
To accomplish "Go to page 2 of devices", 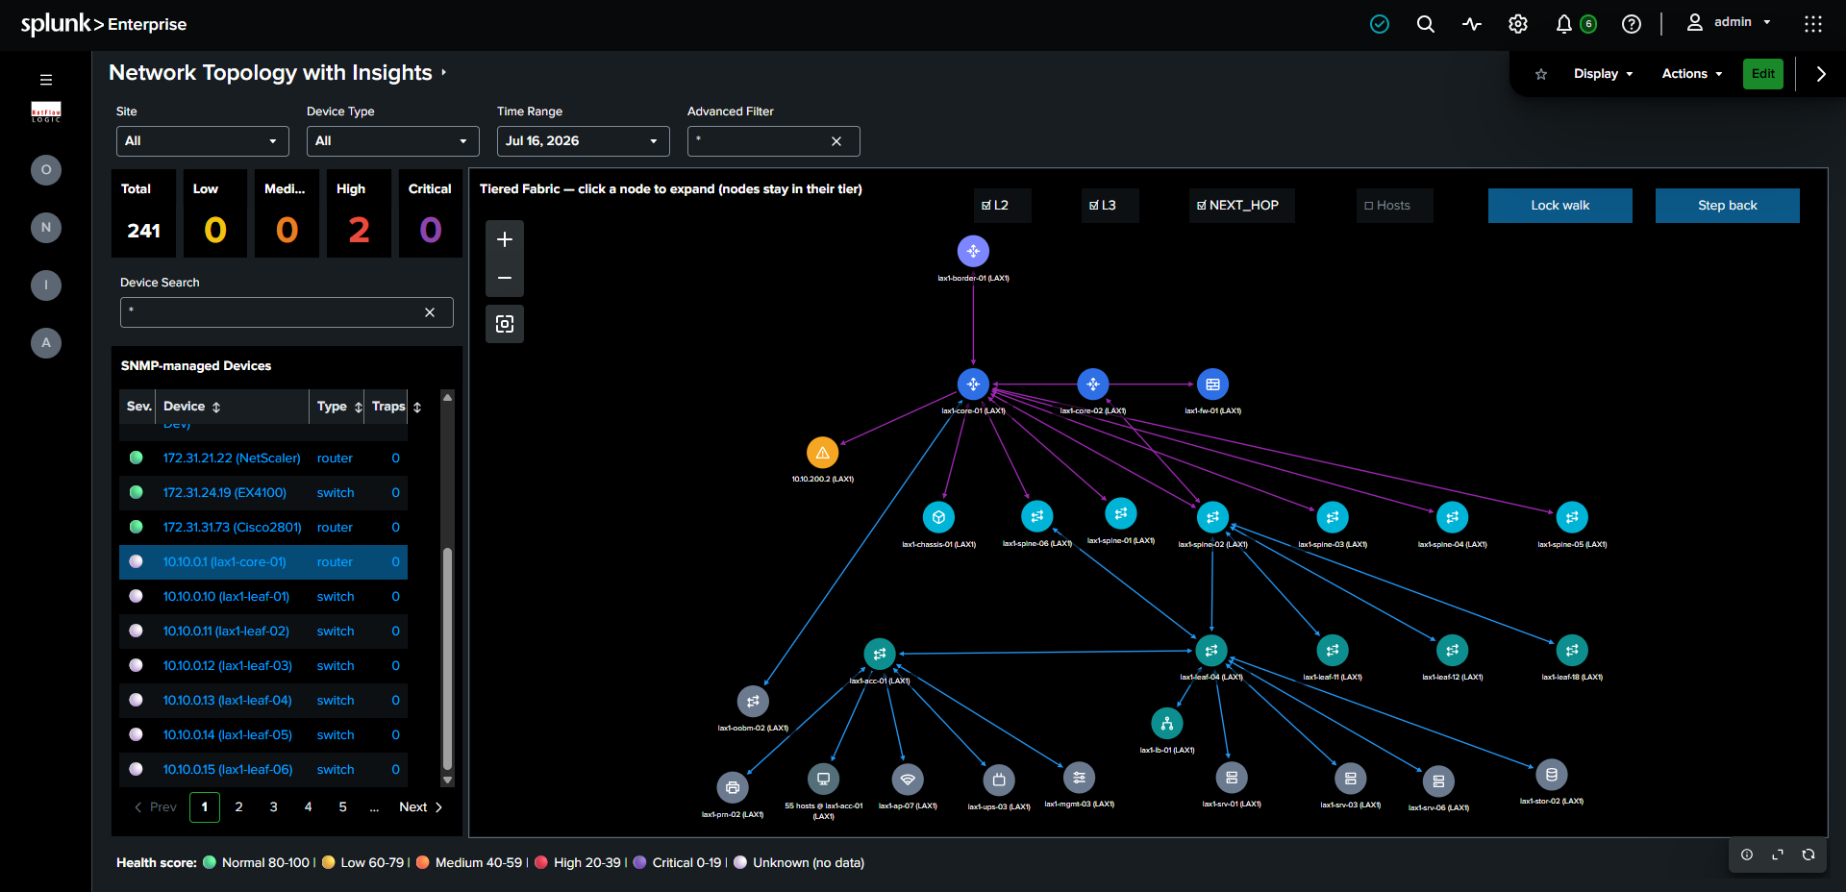I will 239,807.
